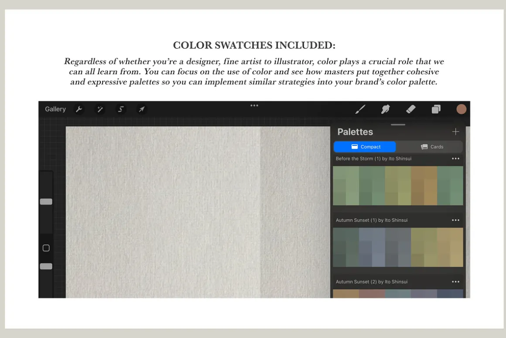Switch to Compact palette view

click(x=365, y=147)
